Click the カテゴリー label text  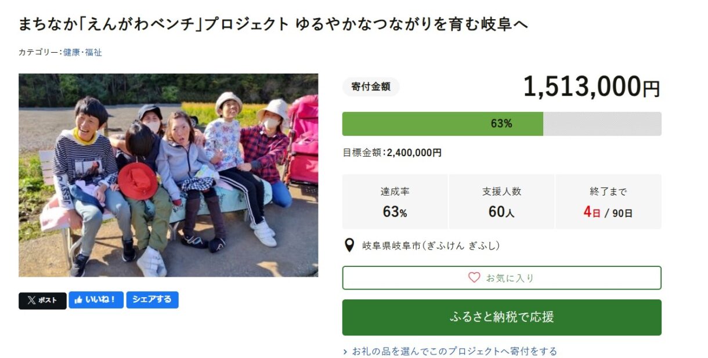tap(39, 52)
